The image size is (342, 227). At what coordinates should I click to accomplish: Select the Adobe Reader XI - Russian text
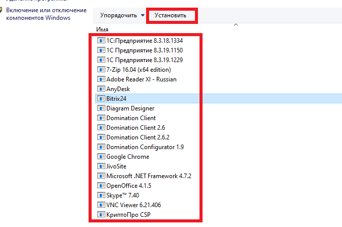click(141, 79)
